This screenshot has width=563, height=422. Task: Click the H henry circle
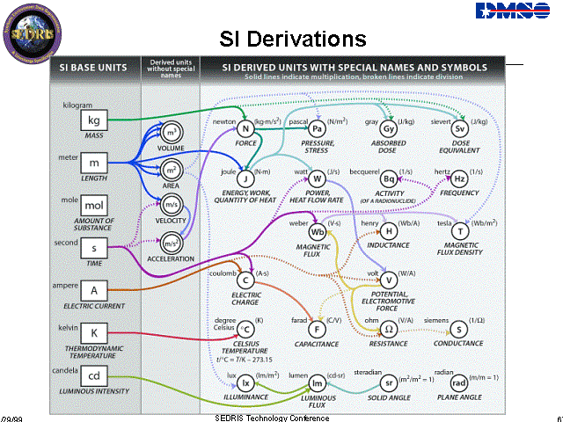389,231
